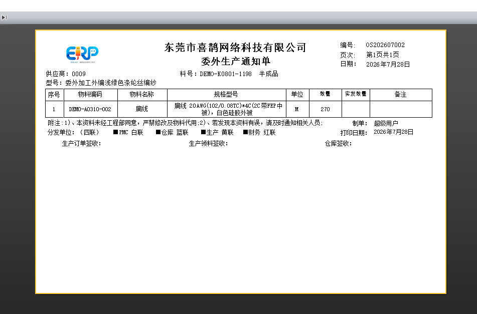The height and width of the screenshot is (314, 477).
Task: Click the header date 2026年7月28日 beside 日期
Action: 388,65
